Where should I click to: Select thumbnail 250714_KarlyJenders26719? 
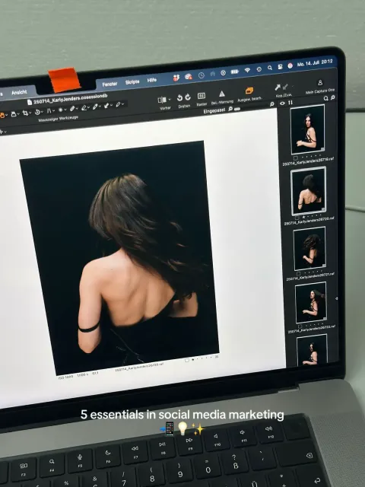[307, 129]
